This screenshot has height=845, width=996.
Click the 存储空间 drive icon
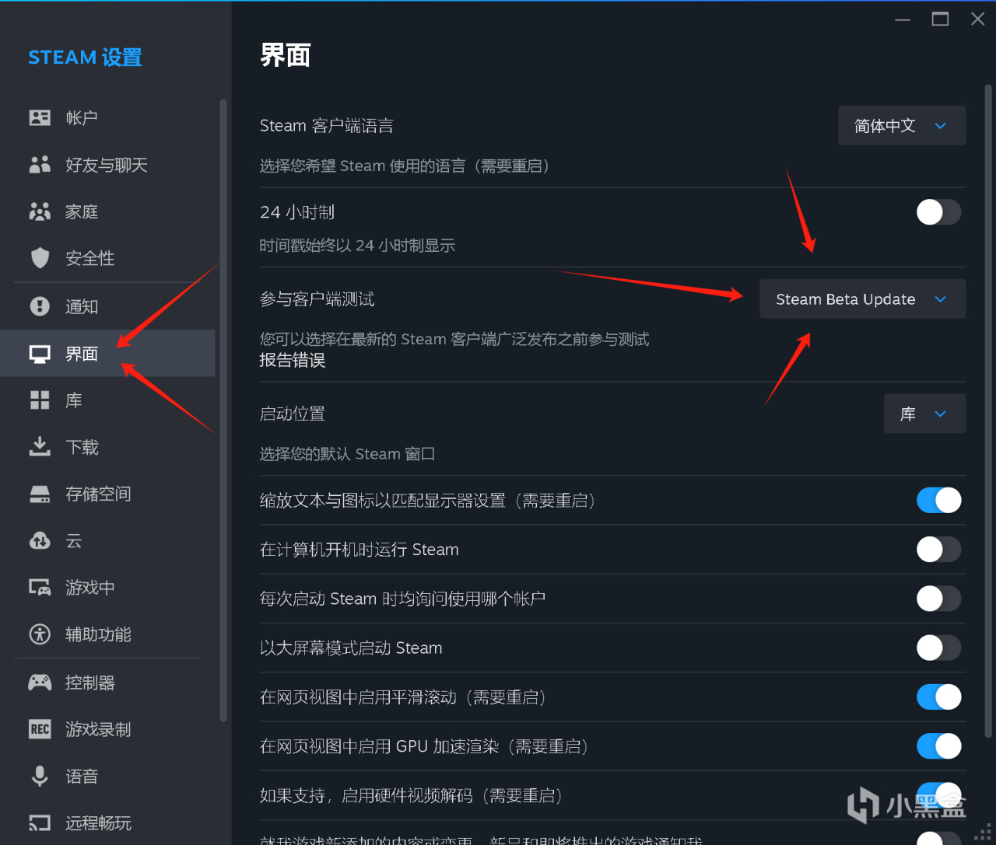point(40,494)
